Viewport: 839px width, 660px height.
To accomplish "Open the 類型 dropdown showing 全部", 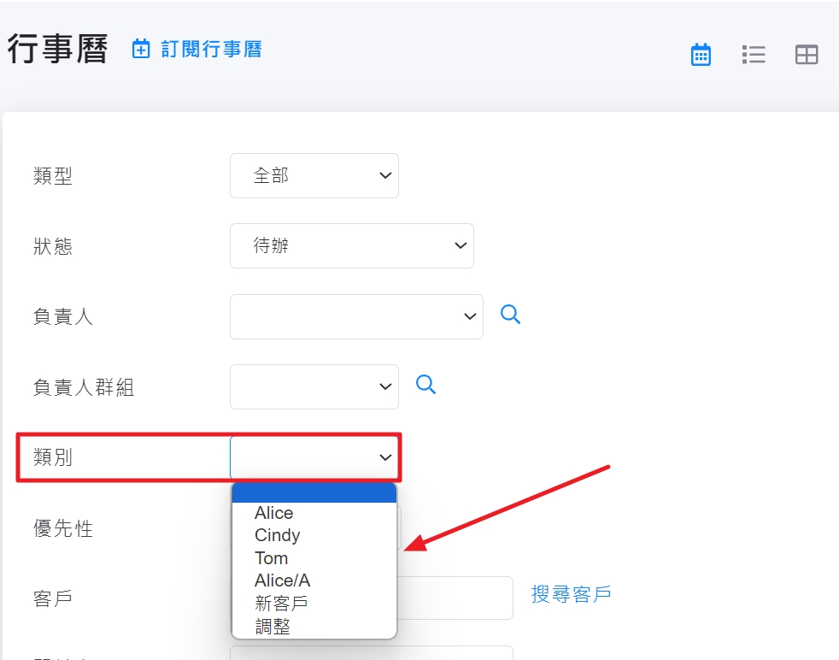I will [x=314, y=175].
